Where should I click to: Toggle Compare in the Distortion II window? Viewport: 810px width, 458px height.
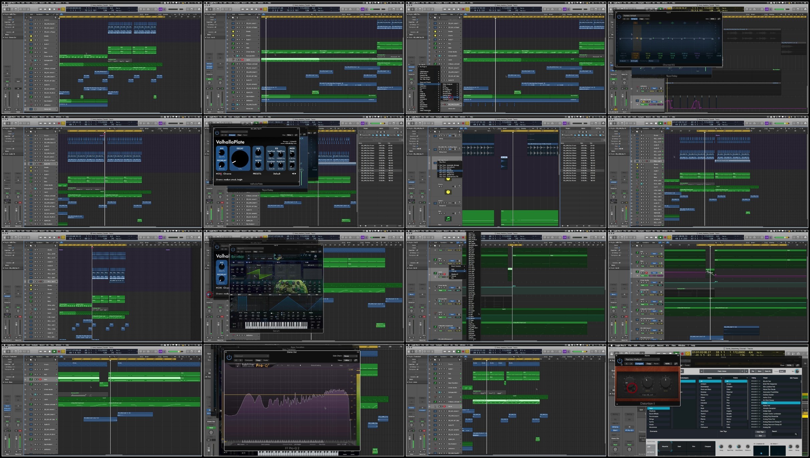click(639, 364)
